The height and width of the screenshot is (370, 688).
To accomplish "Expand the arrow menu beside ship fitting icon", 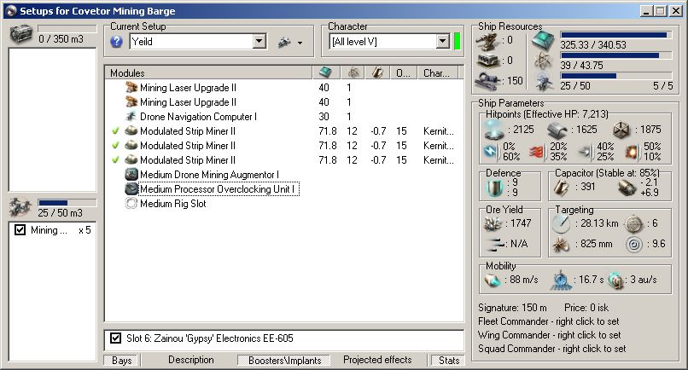I will click(300, 43).
